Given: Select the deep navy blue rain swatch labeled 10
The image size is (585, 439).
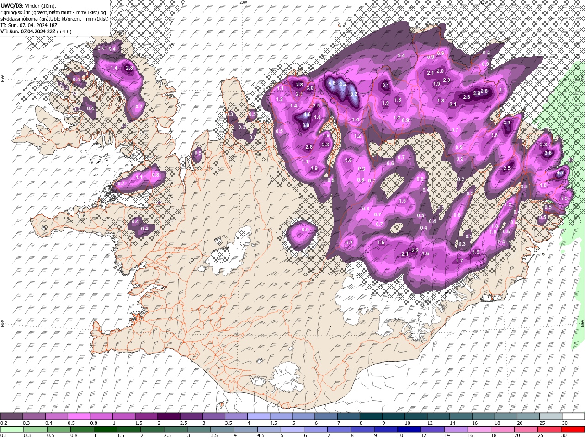Looking at the screenshot, I should click(409, 429).
